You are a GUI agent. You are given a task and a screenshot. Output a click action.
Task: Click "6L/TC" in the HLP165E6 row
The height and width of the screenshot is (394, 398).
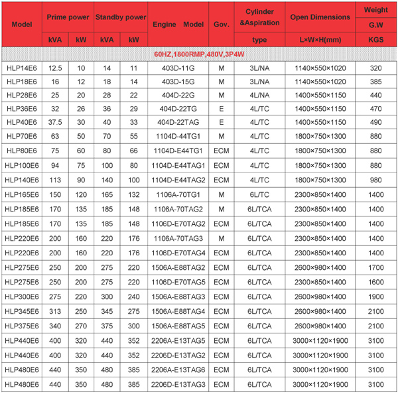click(x=259, y=195)
